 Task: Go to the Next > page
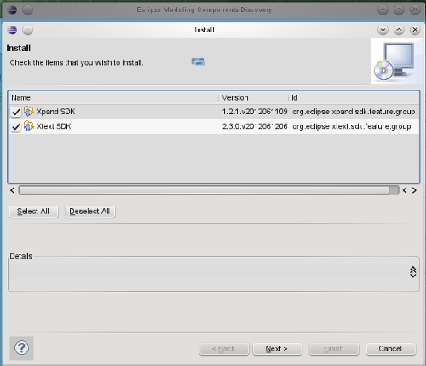[x=277, y=349]
